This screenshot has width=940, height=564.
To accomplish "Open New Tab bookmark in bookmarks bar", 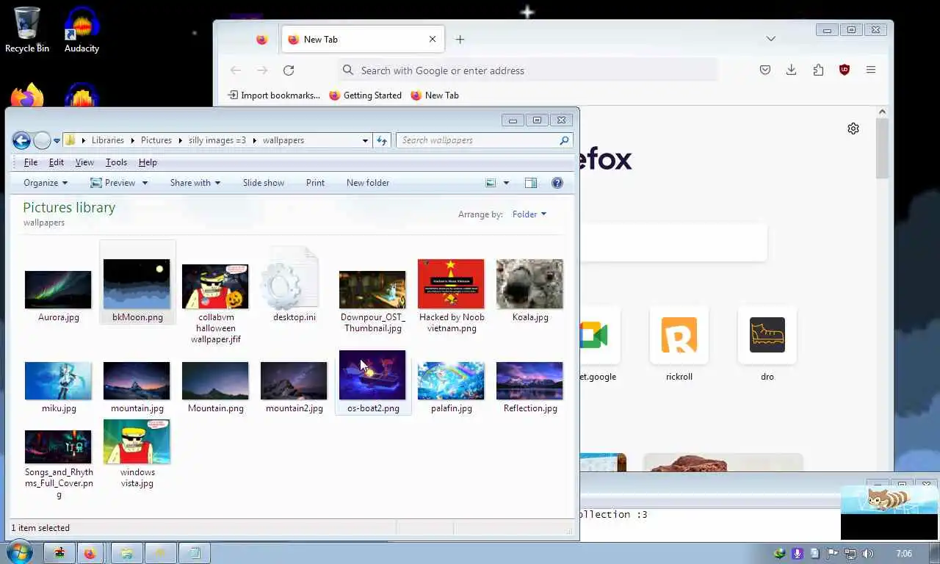I will (x=435, y=95).
